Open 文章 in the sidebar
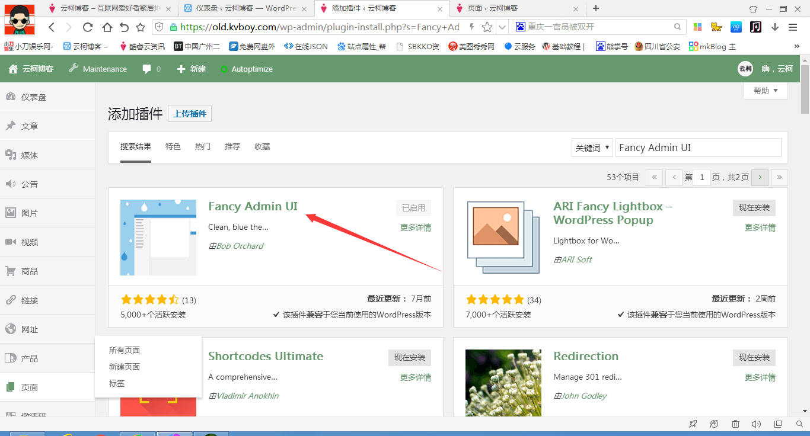This screenshot has width=810, height=436. tap(47, 126)
